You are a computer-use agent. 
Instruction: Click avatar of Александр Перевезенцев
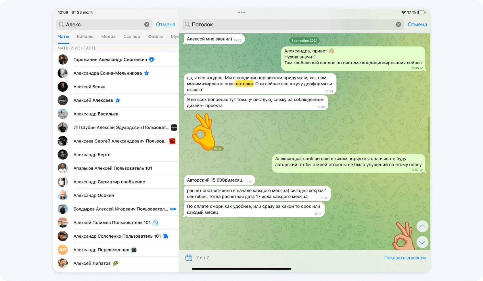[x=63, y=250]
